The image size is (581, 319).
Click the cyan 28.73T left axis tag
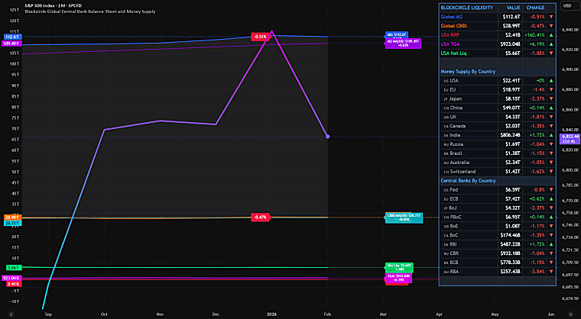pos(12,223)
